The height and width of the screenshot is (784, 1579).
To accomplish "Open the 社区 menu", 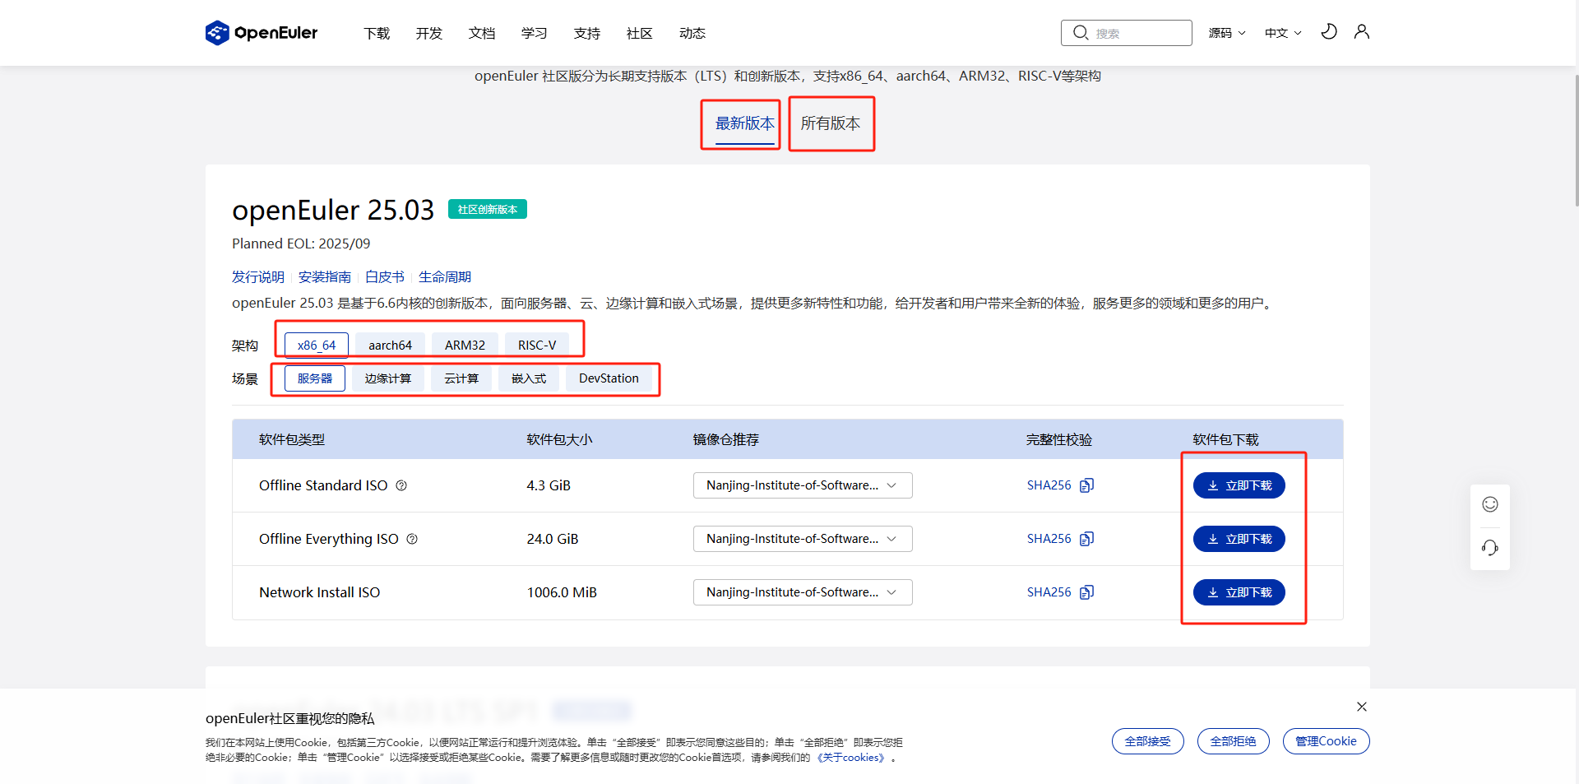I will pos(640,33).
